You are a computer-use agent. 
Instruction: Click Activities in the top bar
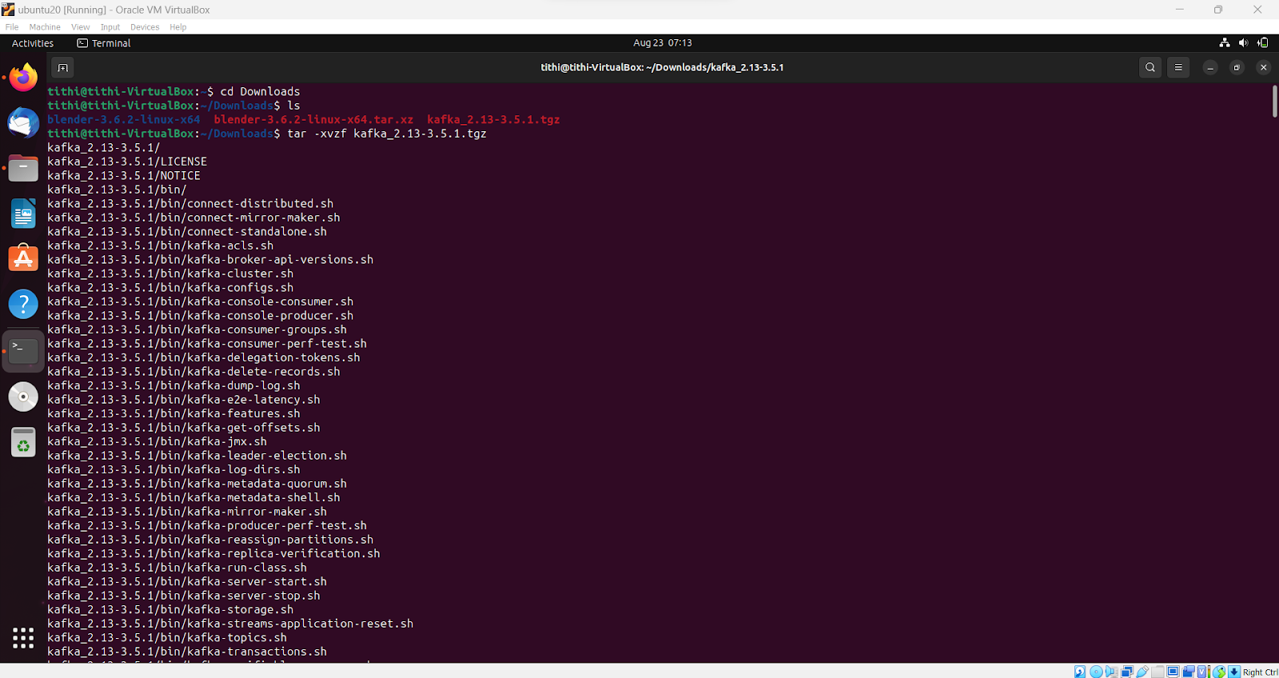click(x=33, y=43)
